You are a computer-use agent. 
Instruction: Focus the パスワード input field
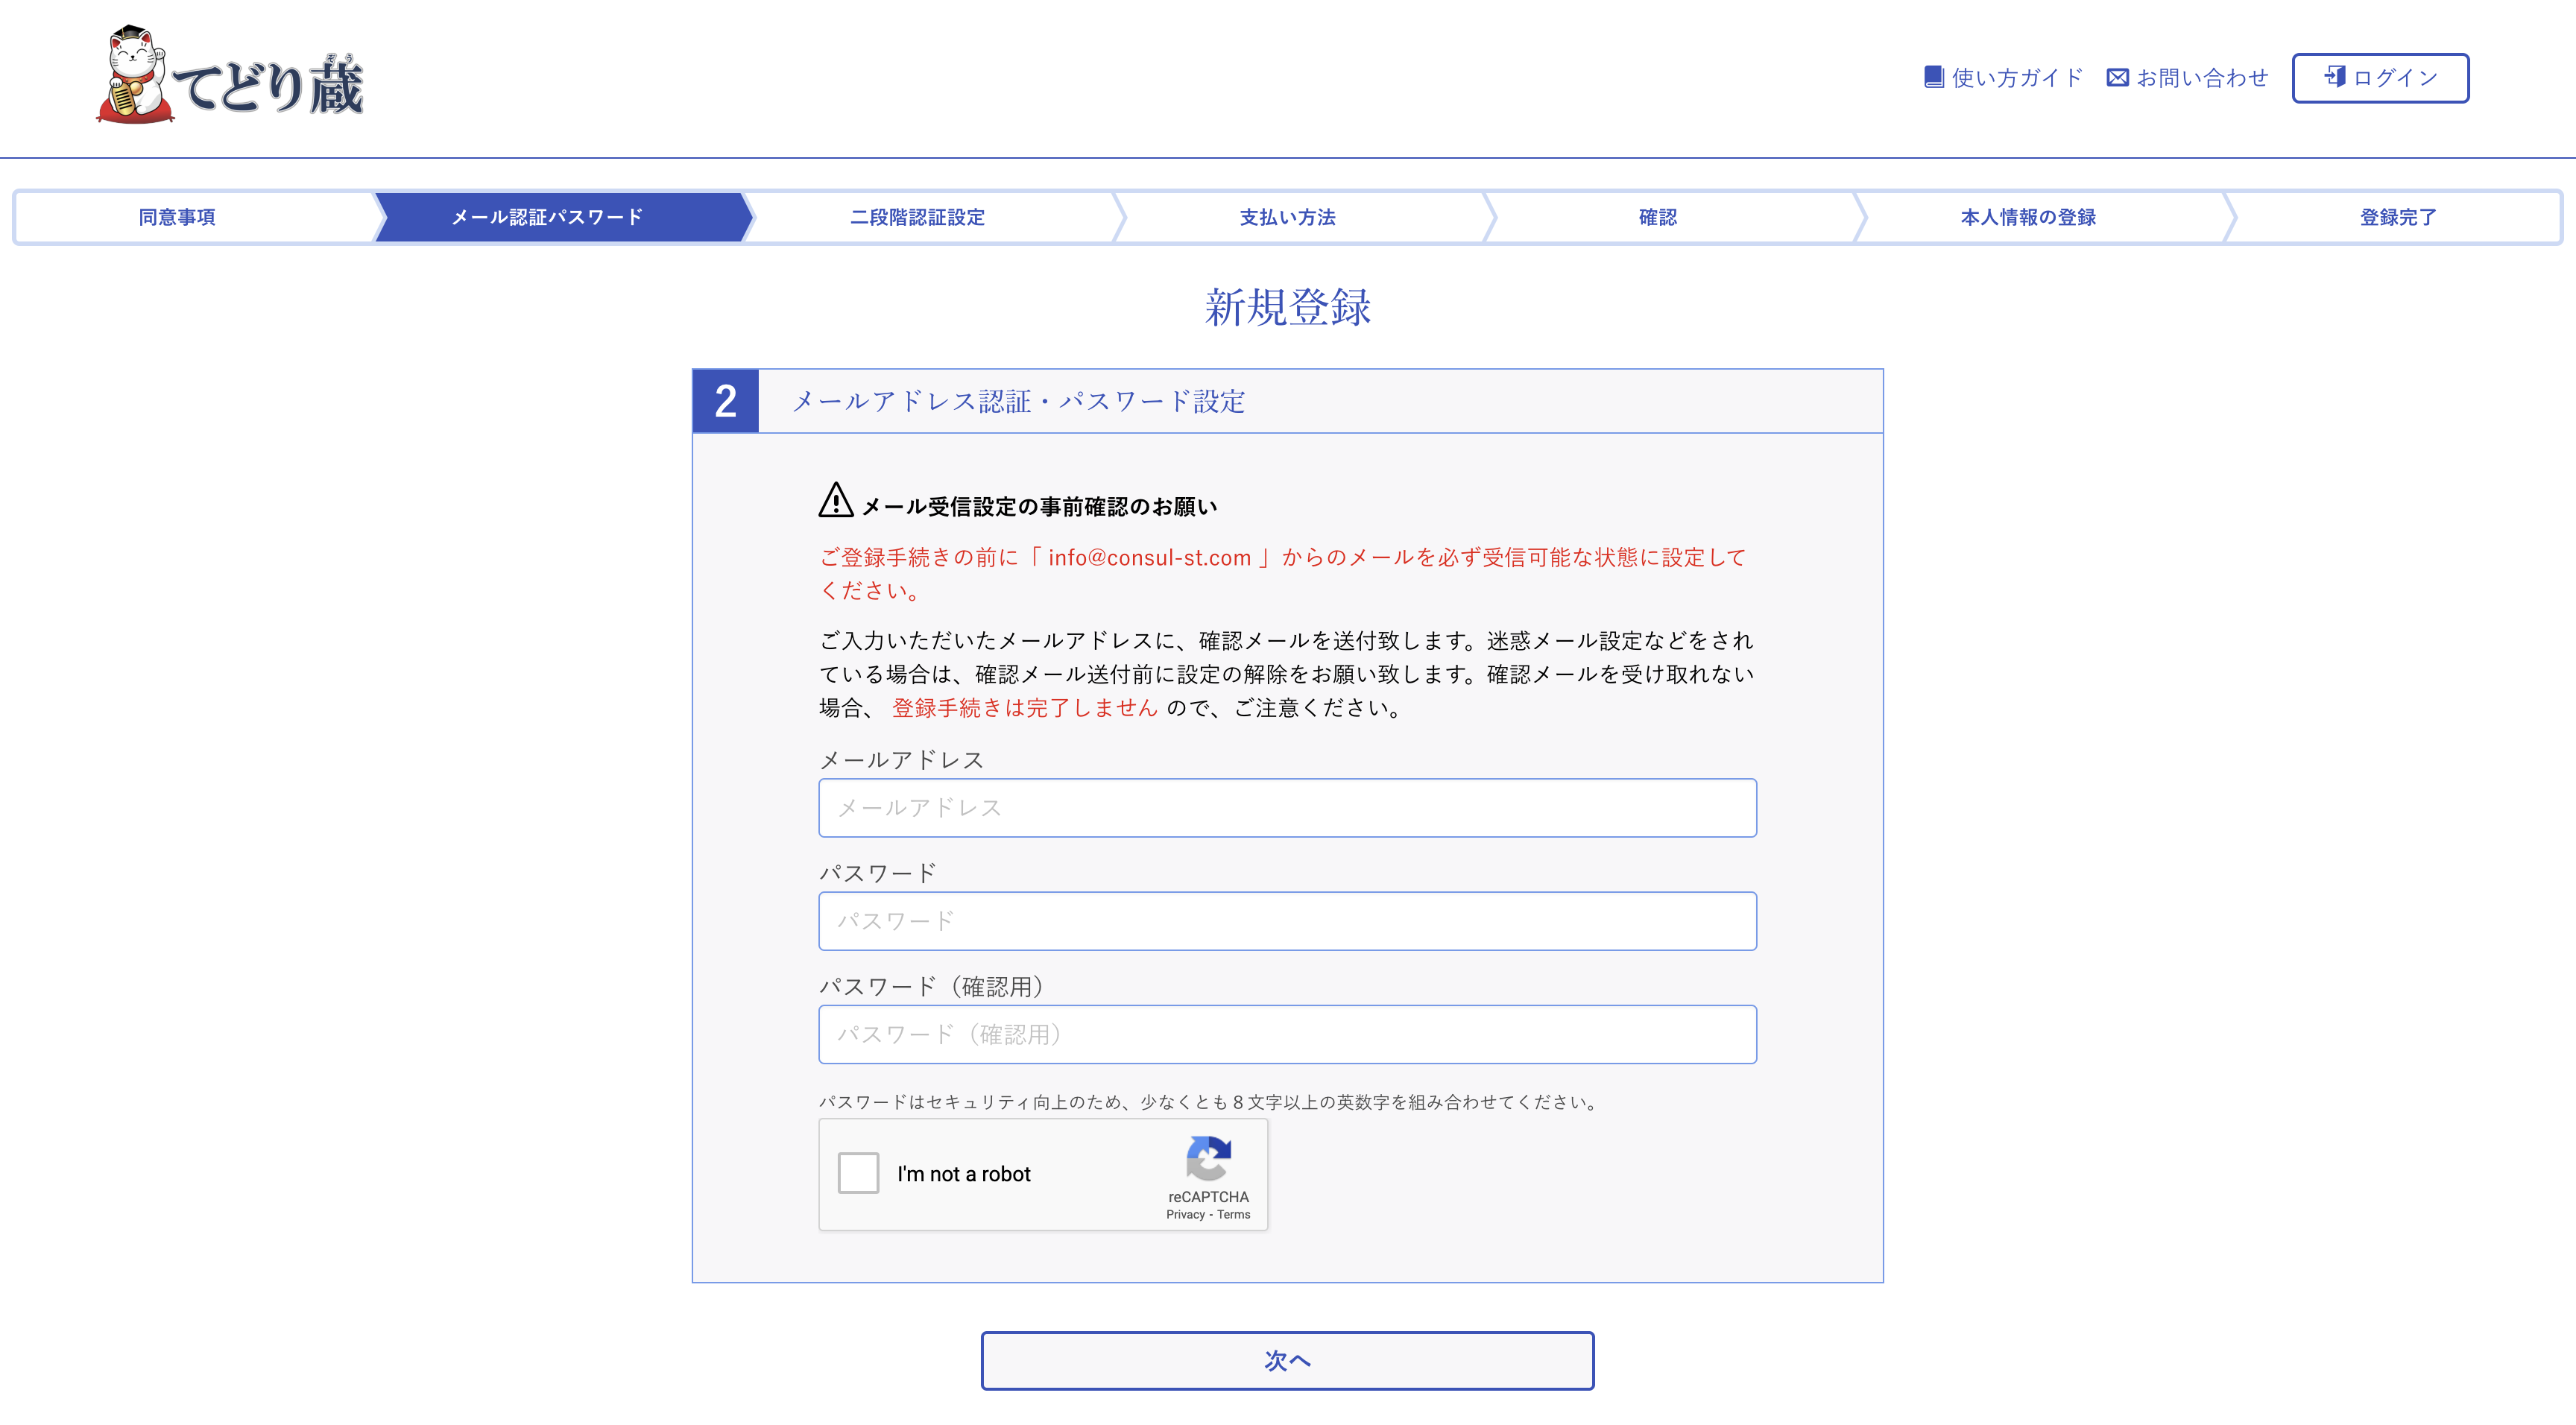pyautogui.click(x=1287, y=921)
